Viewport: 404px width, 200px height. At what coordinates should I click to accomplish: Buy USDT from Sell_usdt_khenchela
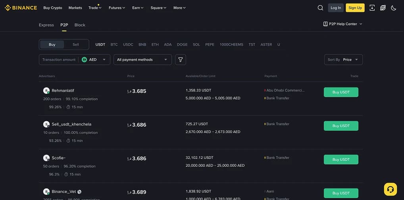341,126
